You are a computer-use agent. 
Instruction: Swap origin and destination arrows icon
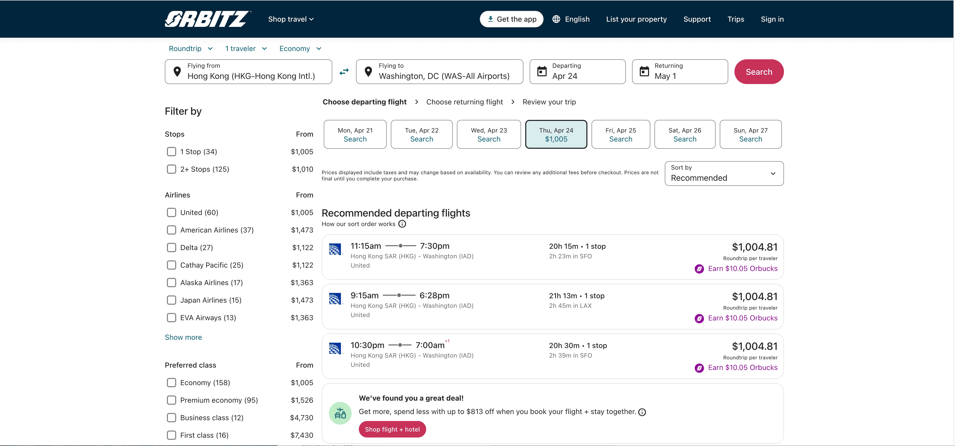pyautogui.click(x=344, y=71)
